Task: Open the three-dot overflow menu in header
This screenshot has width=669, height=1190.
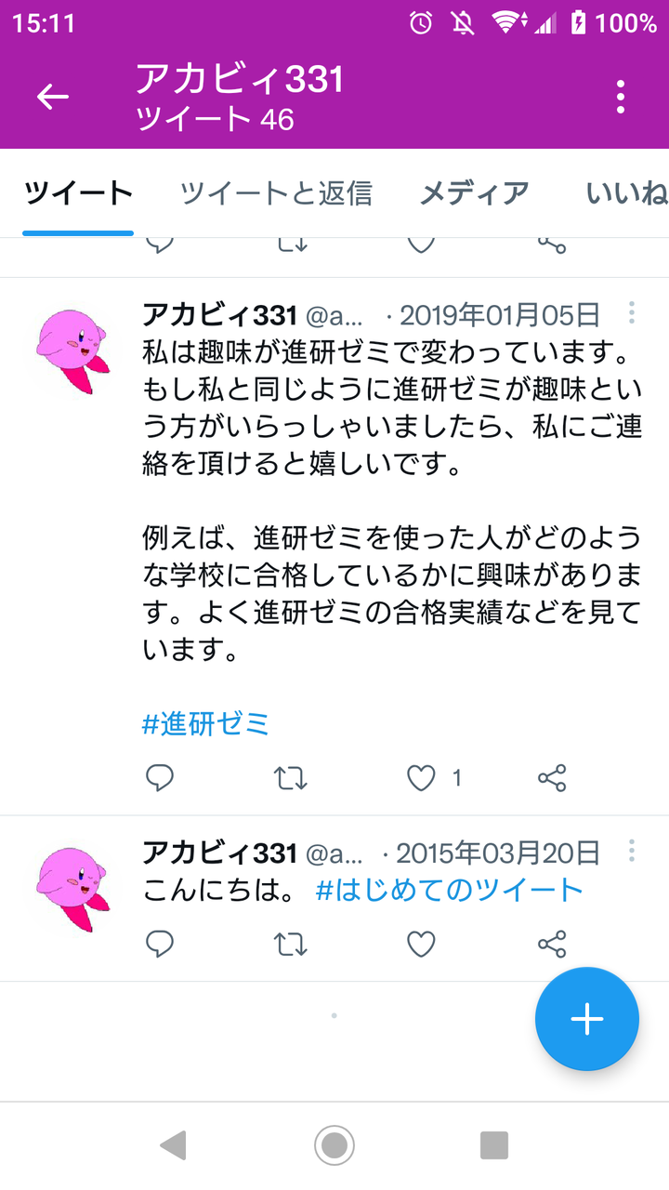Action: click(x=620, y=97)
